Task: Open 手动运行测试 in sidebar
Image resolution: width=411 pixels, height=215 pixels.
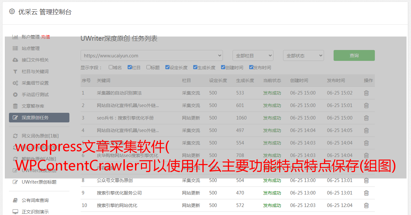Action: coord(35,95)
